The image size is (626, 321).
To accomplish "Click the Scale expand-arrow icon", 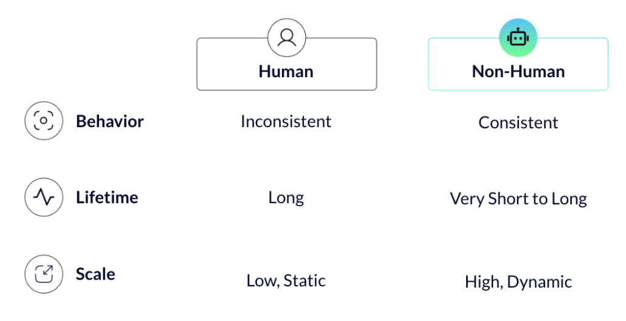I will click(44, 274).
